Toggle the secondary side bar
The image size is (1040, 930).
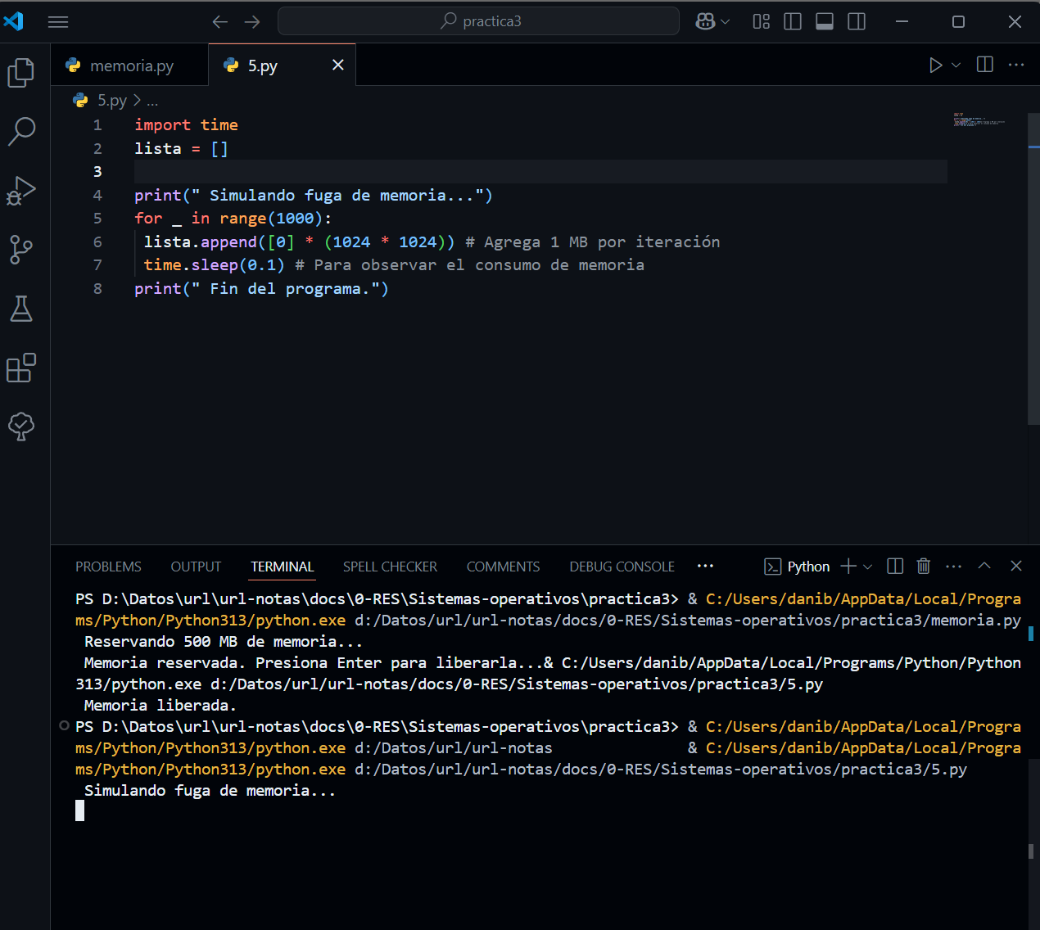857,22
